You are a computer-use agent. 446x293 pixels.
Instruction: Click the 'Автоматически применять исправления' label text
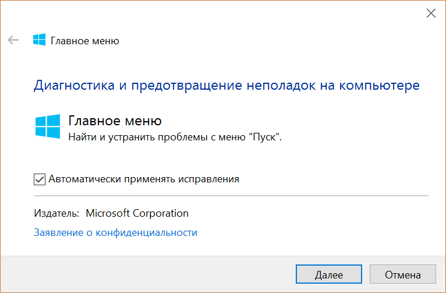144,179
